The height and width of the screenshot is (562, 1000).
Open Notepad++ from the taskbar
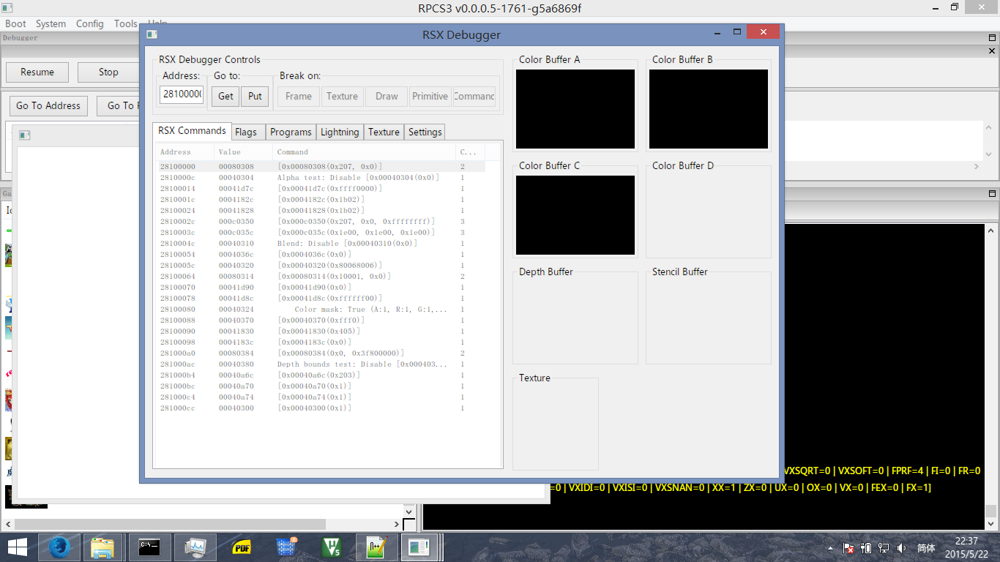[376, 547]
